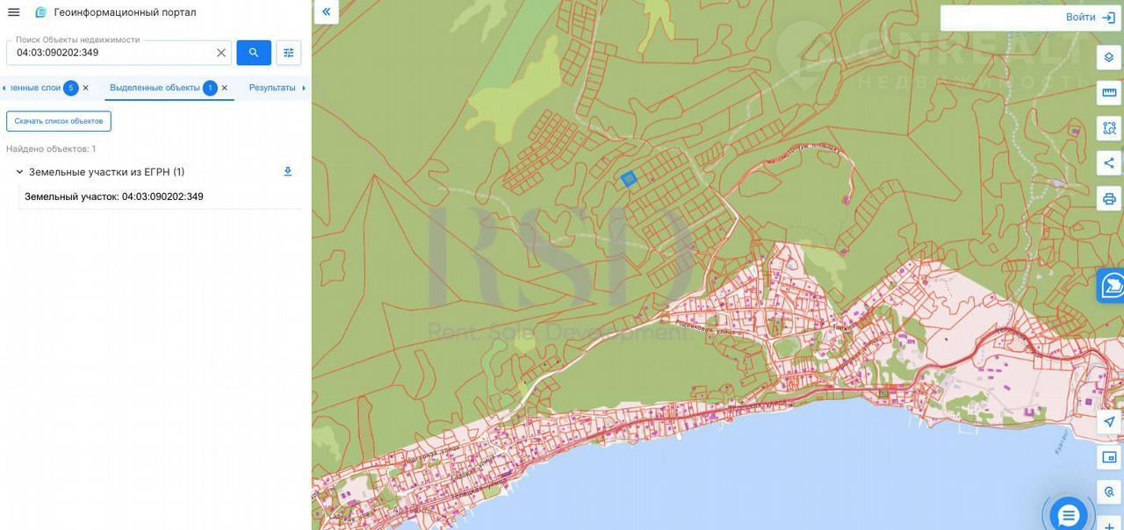The image size is (1124, 530).
Task: Collapse the left sidebar panel
Action: pyautogui.click(x=326, y=12)
